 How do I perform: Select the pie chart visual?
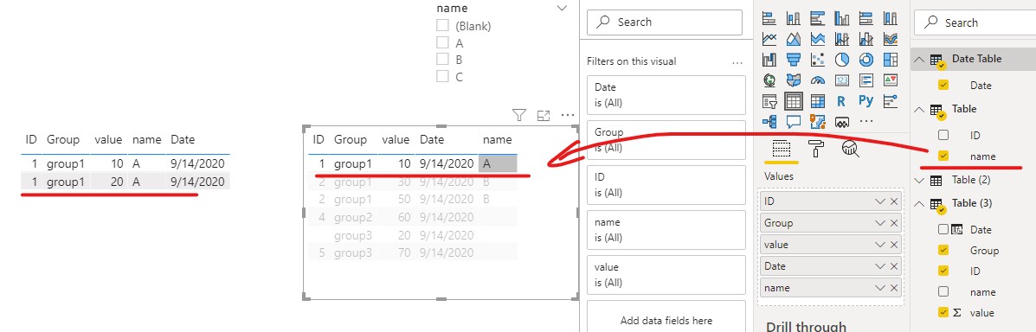pyautogui.click(x=842, y=60)
